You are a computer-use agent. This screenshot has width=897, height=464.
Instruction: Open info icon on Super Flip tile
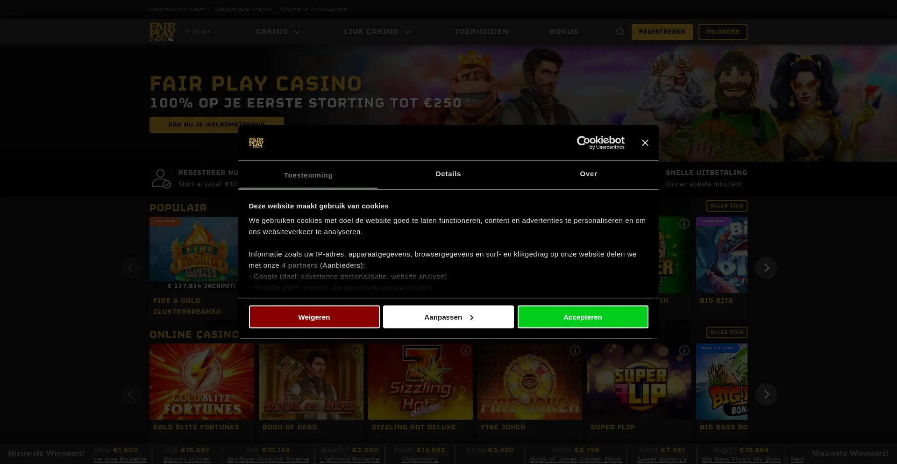684,350
